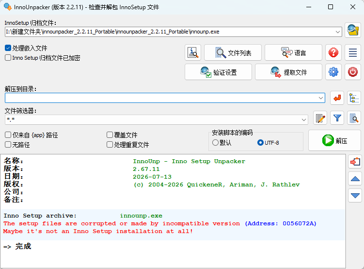
Task: Open the directory tree browse icon
Action: pos(354,98)
